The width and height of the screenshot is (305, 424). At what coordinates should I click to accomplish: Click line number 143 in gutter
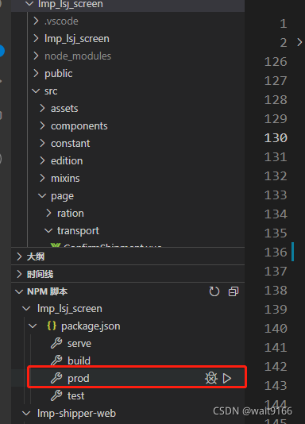[x=276, y=386]
